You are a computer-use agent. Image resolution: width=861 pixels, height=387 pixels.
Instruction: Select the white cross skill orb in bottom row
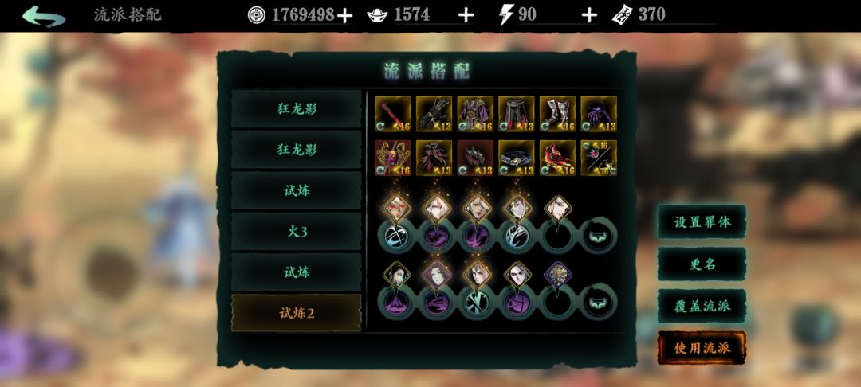click(478, 302)
